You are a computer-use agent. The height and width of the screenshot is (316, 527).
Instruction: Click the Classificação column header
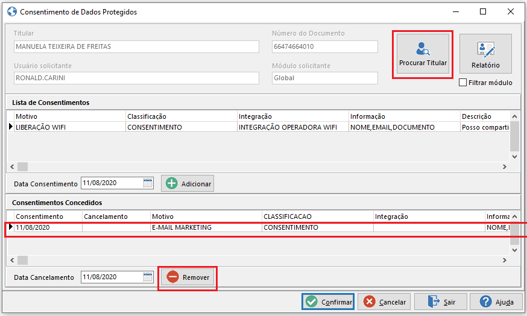[181, 116]
